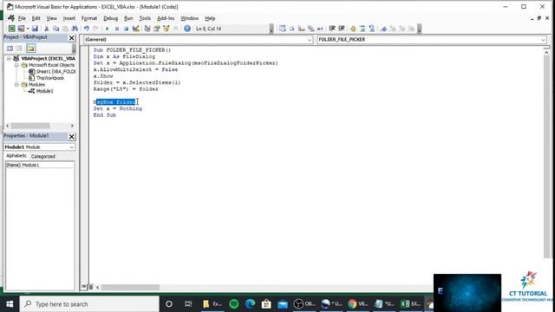The width and height of the screenshot is (555, 312).
Task: Open the Properties Window toolbar icon
Action: coord(157,29)
